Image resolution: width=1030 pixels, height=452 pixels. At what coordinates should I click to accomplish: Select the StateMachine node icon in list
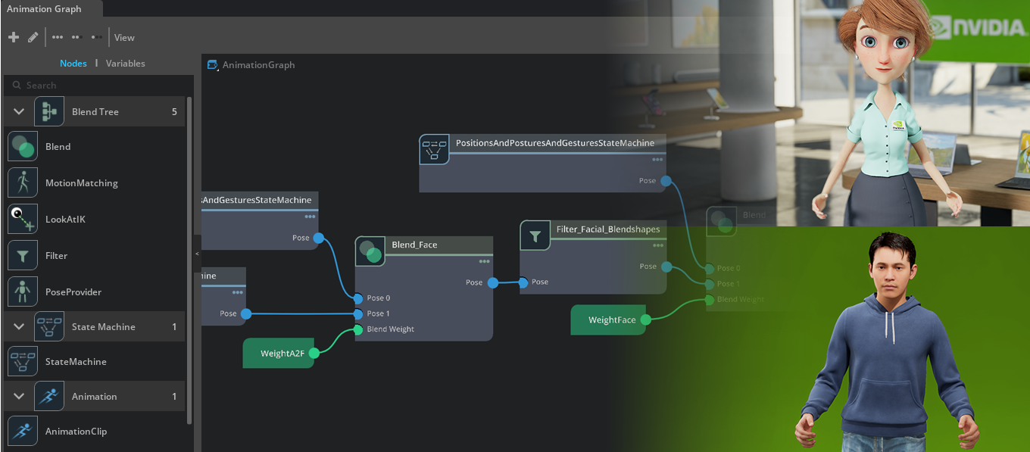(x=23, y=362)
